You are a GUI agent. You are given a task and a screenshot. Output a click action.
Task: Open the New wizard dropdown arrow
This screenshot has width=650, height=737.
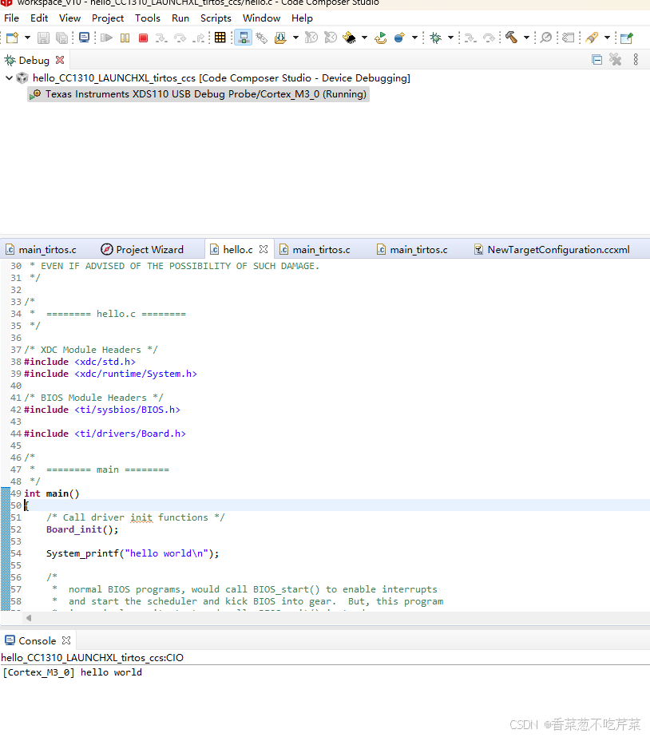[27, 38]
